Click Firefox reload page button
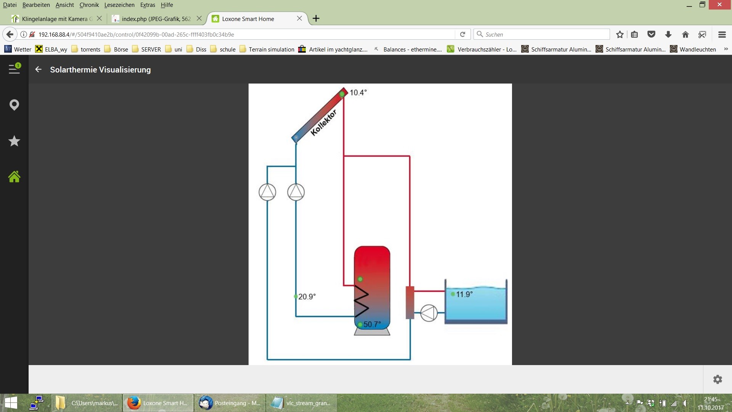Viewport: 732px width, 412px height. [462, 34]
